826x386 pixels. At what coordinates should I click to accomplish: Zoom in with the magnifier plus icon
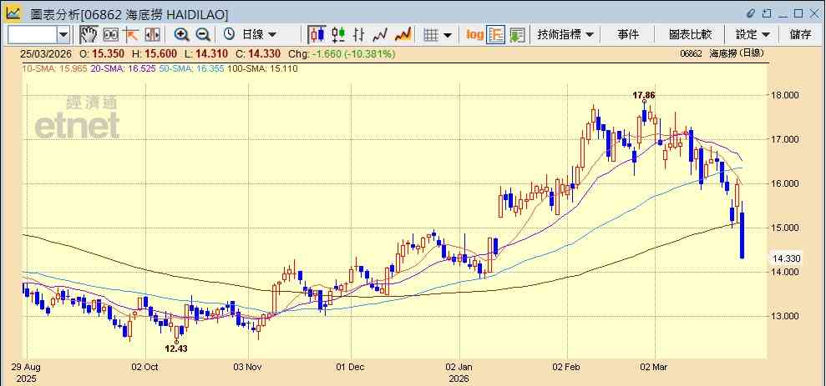pyautogui.click(x=182, y=35)
